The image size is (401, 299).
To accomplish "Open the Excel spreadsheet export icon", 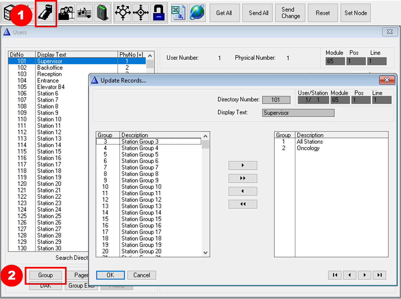I will [179, 13].
